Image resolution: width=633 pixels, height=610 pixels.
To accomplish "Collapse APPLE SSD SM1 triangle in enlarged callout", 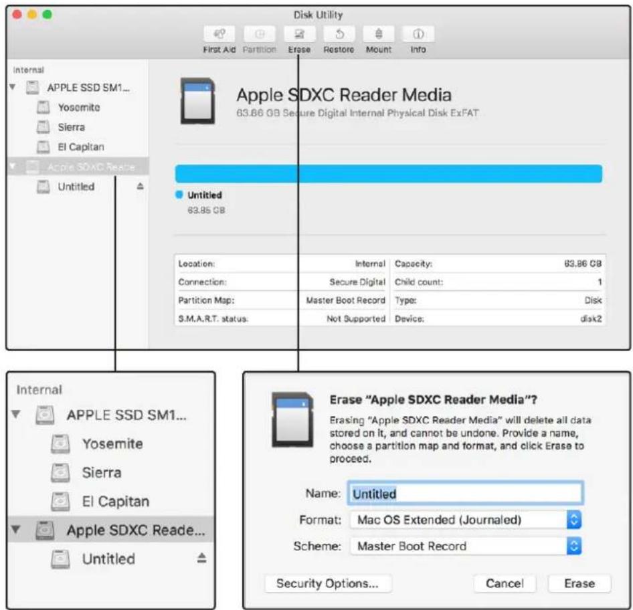I will click(16, 414).
